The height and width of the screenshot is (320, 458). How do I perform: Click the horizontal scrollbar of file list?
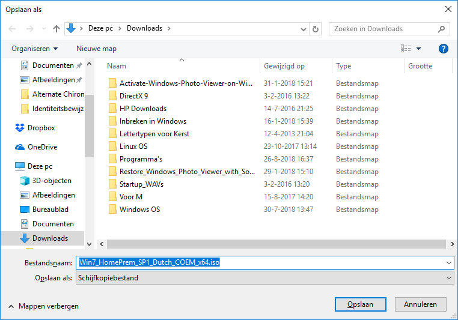point(276,244)
